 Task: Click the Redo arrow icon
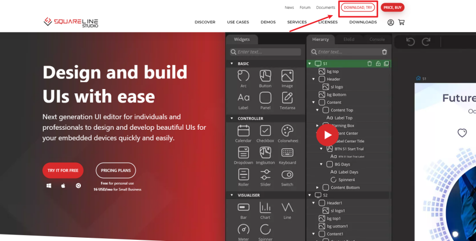pos(426,41)
